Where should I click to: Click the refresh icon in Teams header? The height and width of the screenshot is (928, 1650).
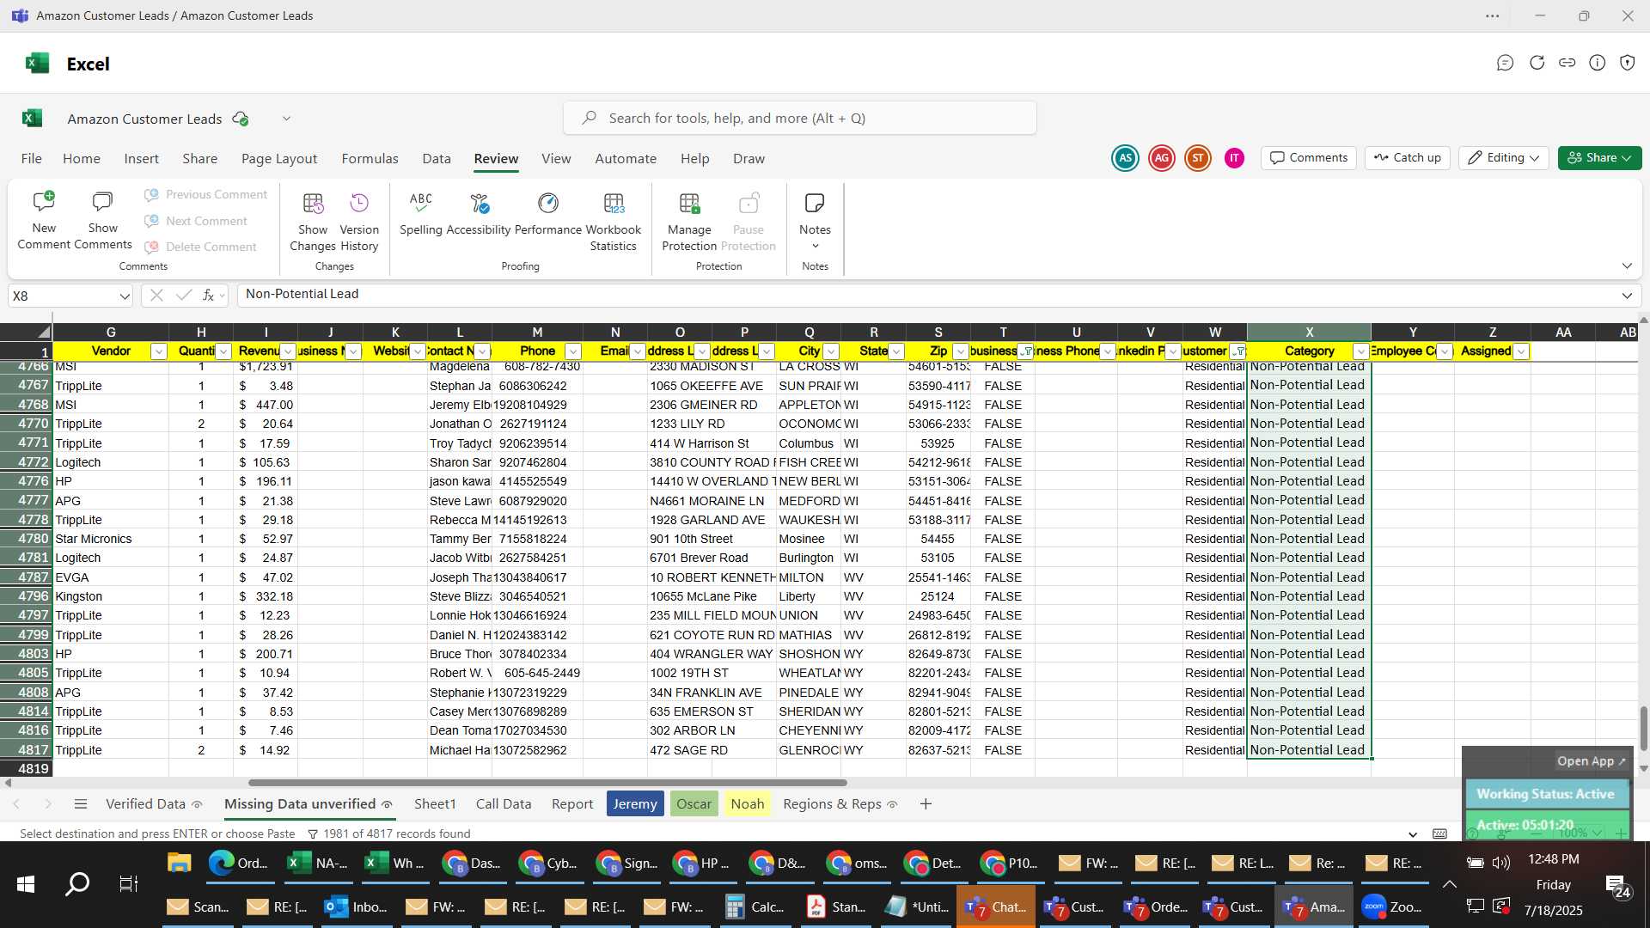pos(1537,63)
